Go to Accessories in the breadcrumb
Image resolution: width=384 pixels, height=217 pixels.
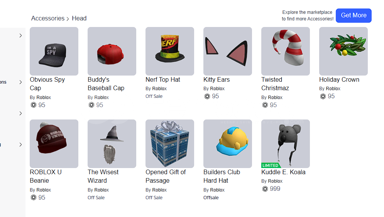tap(48, 19)
